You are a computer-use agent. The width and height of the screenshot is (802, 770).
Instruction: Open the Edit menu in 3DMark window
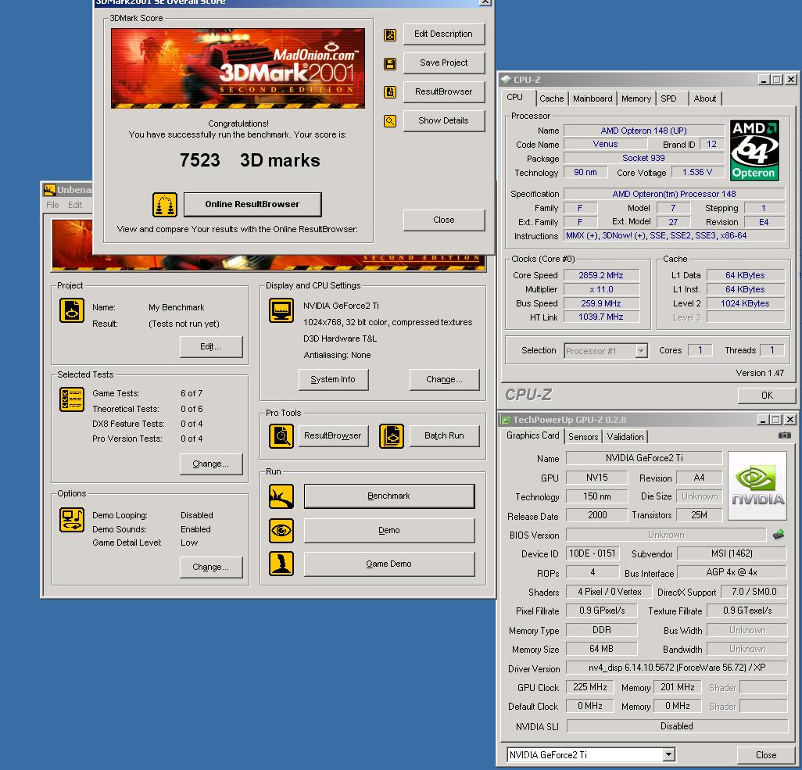(x=75, y=205)
